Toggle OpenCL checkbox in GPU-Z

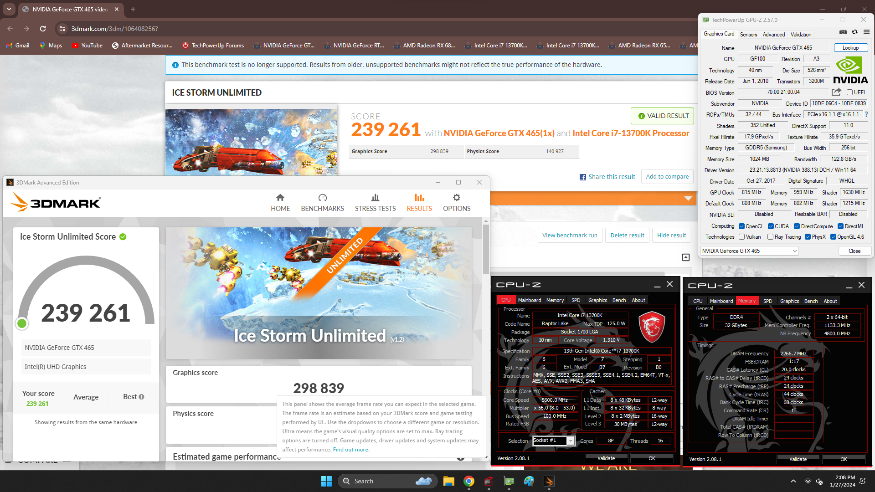[742, 226]
